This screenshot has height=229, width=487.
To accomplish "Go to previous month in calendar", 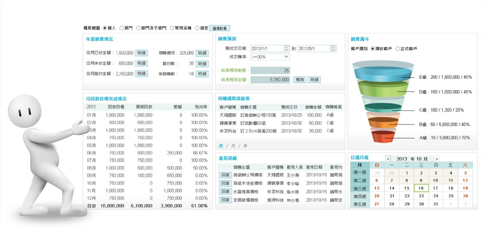I will tap(388, 159).
